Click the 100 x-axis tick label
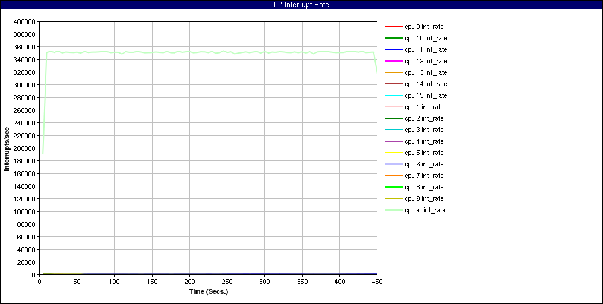 pyautogui.click(x=114, y=282)
